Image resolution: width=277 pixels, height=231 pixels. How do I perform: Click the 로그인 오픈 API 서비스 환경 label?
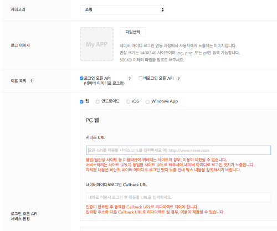24,216
